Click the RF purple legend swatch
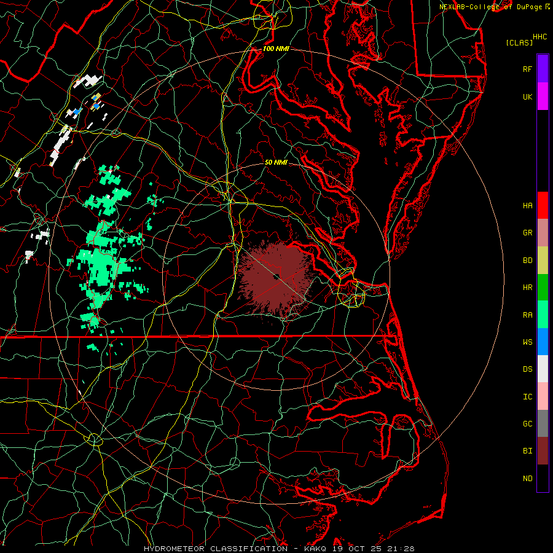553x553 pixels. [543, 69]
